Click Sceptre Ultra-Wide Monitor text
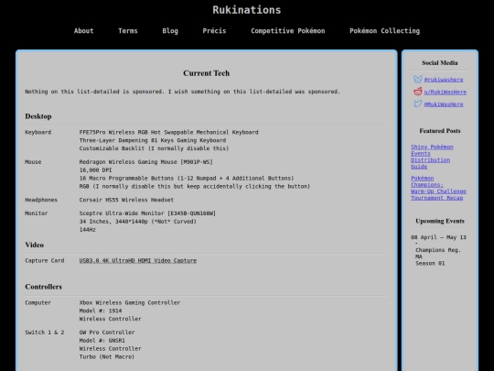Screen dimensions: 494x371 pos(147,213)
